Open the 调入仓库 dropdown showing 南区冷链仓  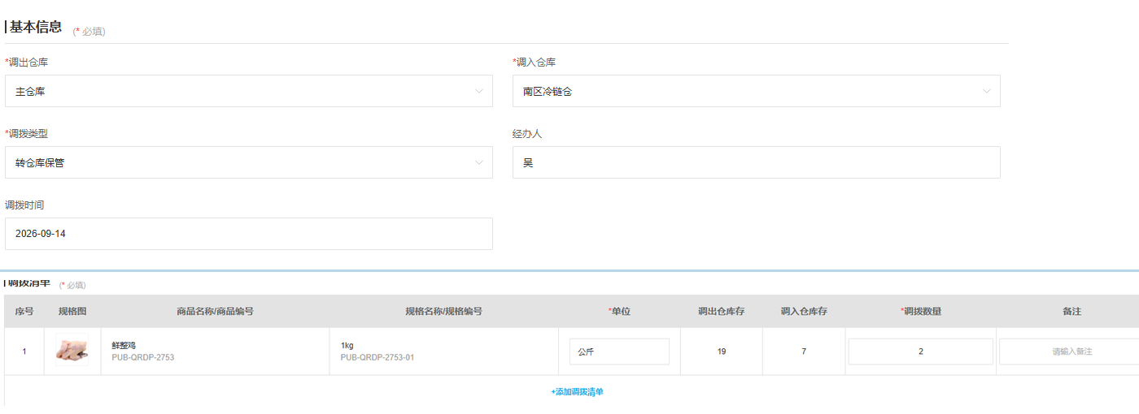coord(756,91)
